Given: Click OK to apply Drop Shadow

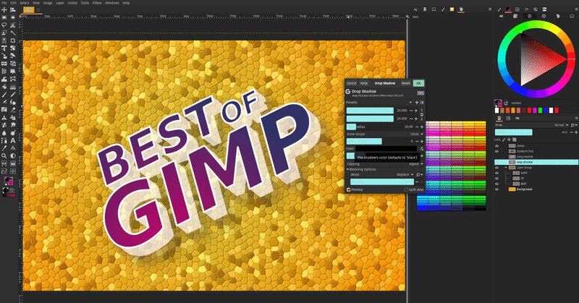Looking at the screenshot, I should point(418,83).
